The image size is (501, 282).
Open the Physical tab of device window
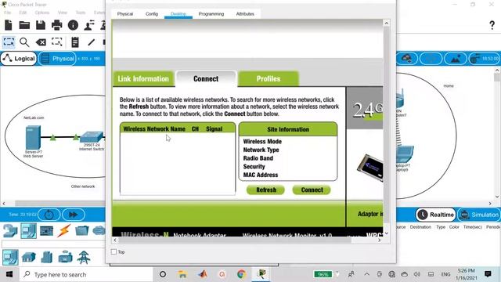tap(125, 14)
